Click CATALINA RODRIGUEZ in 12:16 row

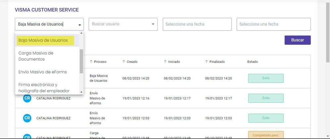pyautogui.click(x=54, y=98)
